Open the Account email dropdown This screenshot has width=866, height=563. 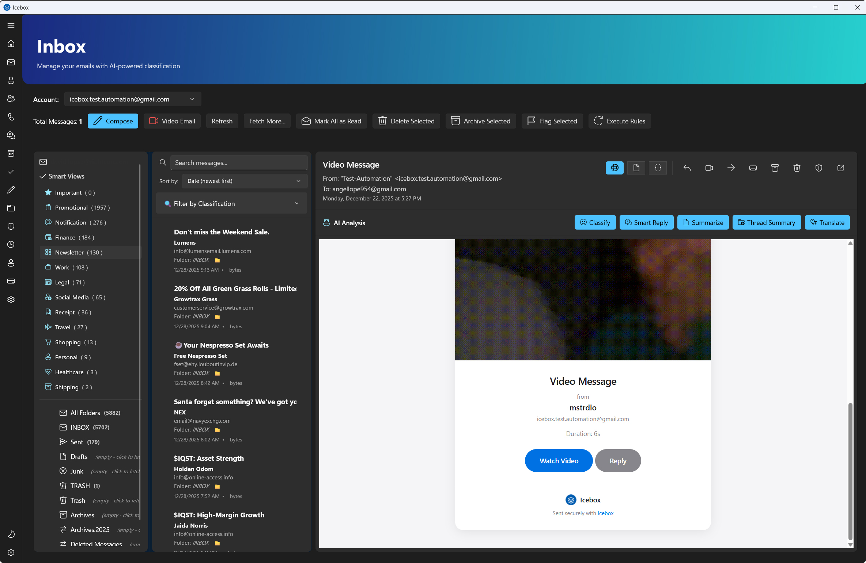tap(132, 99)
